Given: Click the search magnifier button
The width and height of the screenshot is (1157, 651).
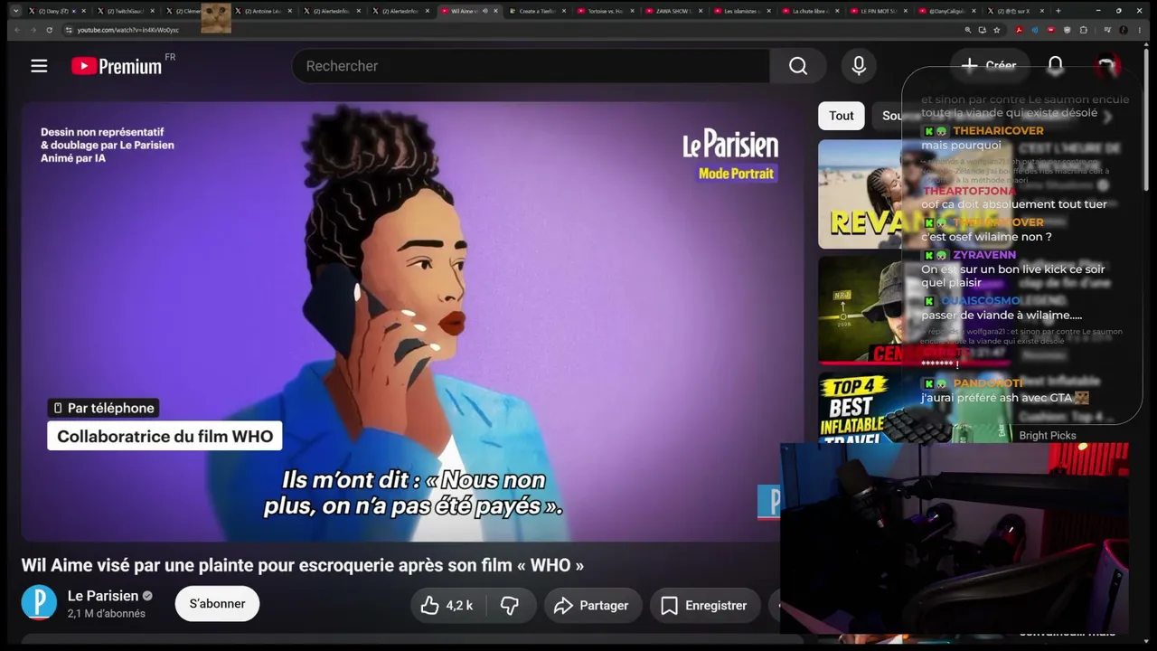Looking at the screenshot, I should [798, 66].
